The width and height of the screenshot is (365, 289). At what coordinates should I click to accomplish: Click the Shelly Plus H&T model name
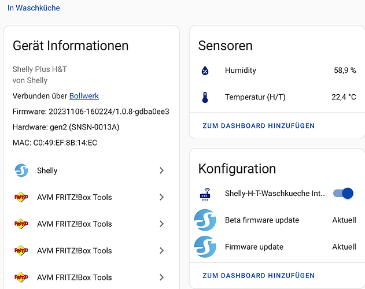tap(39, 69)
